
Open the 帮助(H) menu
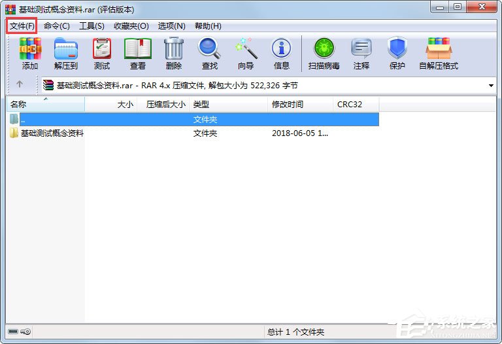coord(208,26)
